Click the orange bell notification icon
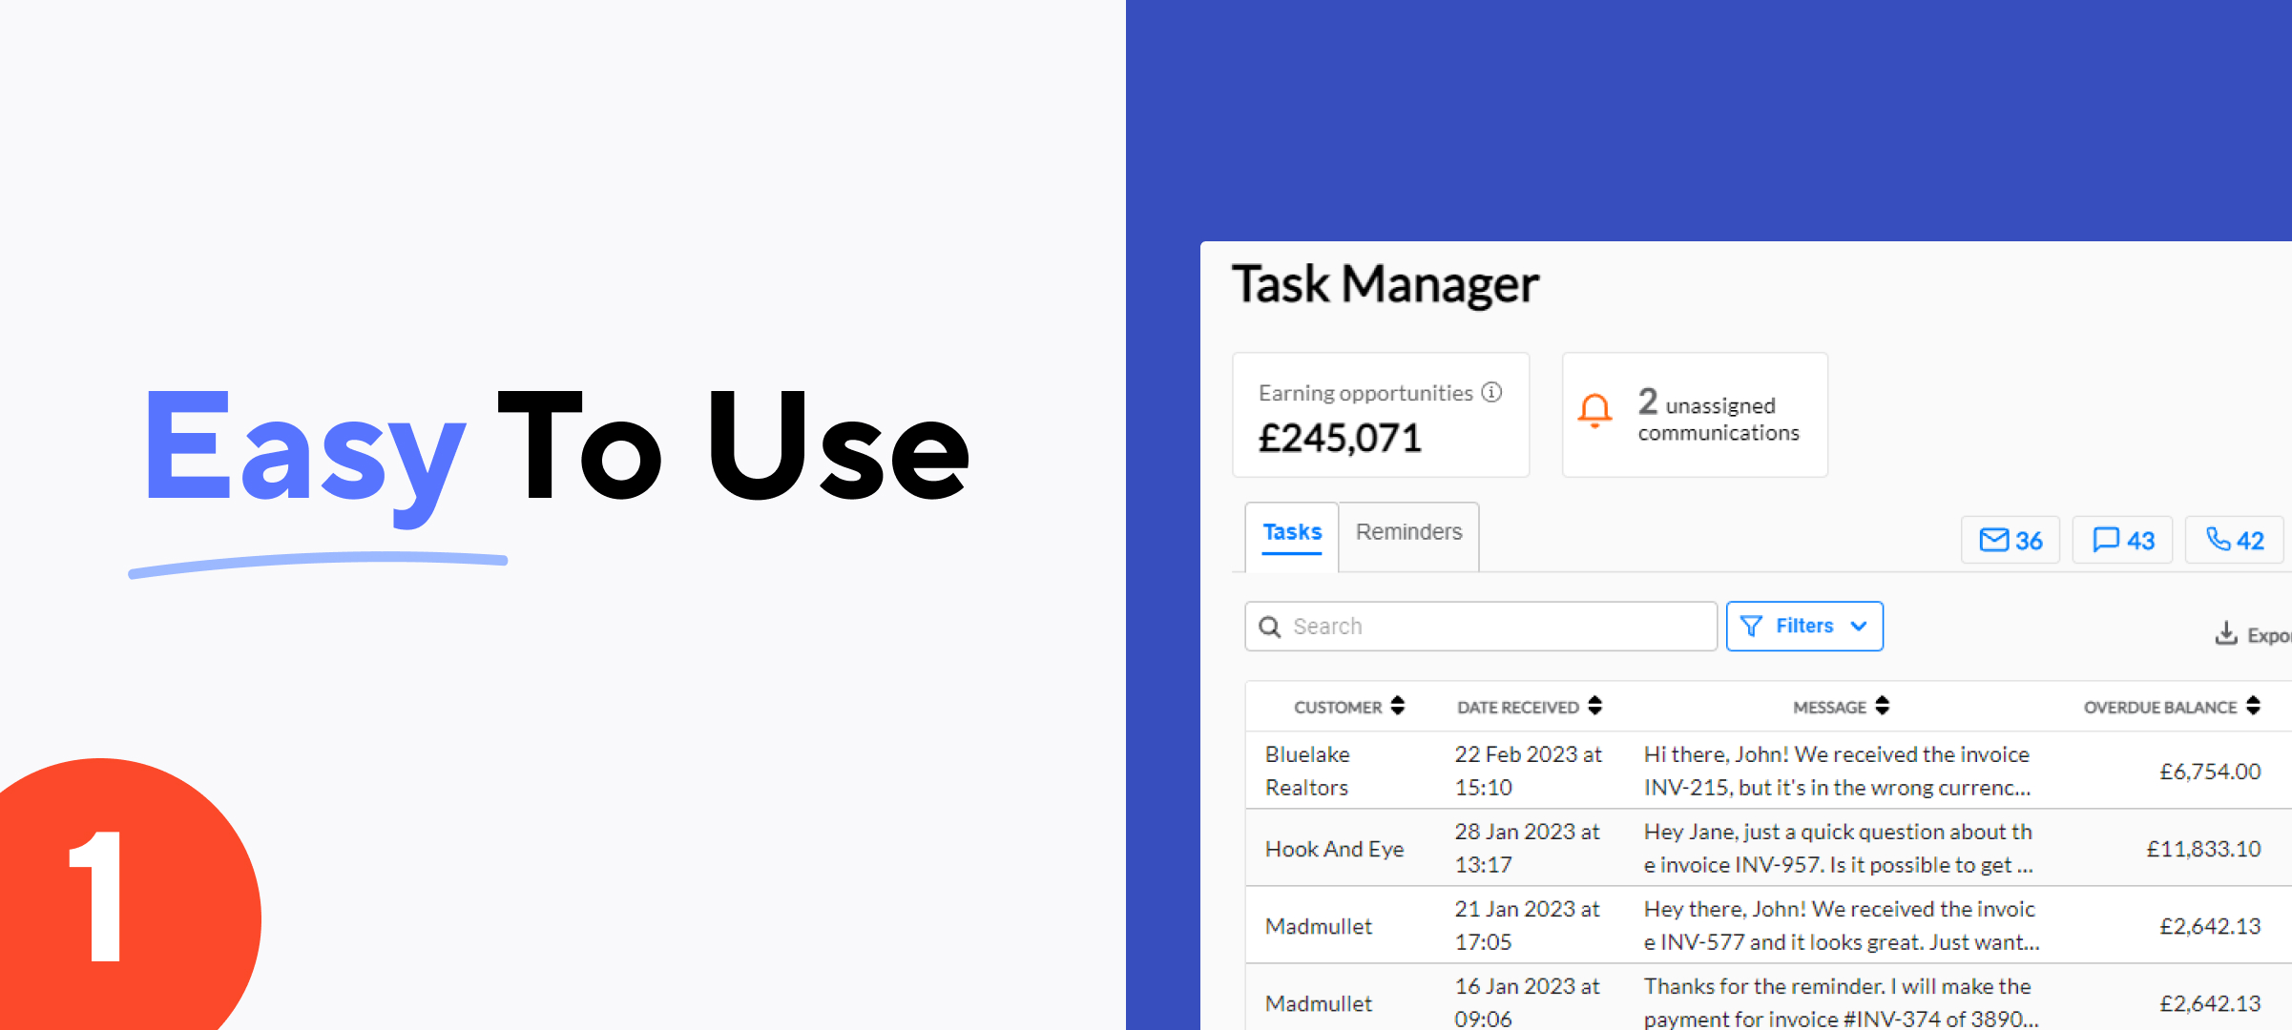This screenshot has height=1030, width=2292. pyautogui.click(x=1594, y=411)
